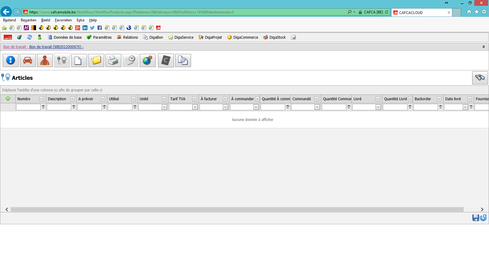Open the red car vehicle button
Image resolution: width=489 pixels, height=262 pixels.
click(x=28, y=60)
